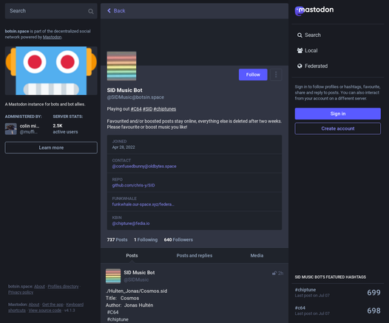Open the funkwhale.our-space.xyz link

click(143, 204)
